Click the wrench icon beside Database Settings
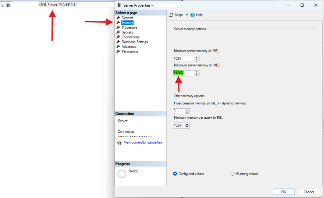 (x=118, y=42)
